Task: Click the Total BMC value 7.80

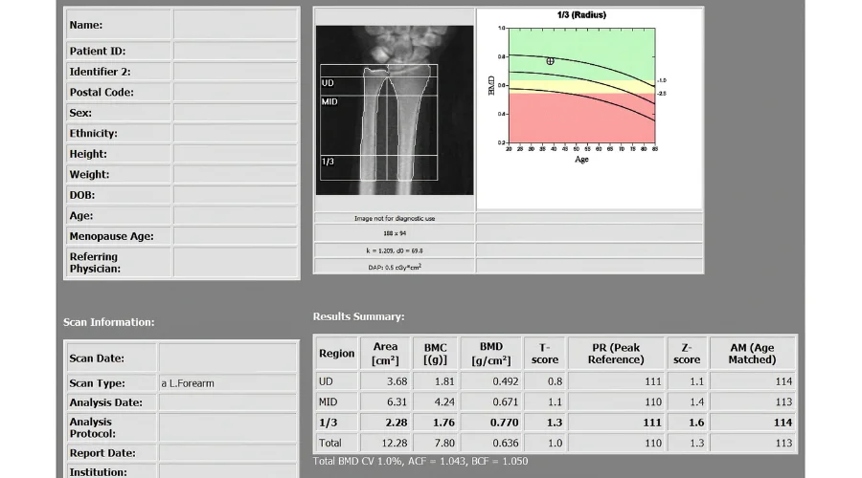Action: 444,443
